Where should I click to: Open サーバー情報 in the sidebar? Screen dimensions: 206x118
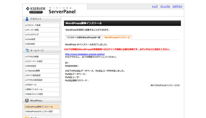click(42, 30)
